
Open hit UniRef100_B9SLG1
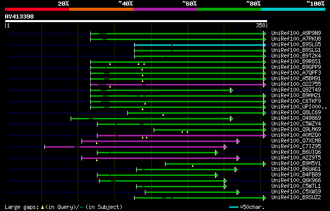(296, 50)
